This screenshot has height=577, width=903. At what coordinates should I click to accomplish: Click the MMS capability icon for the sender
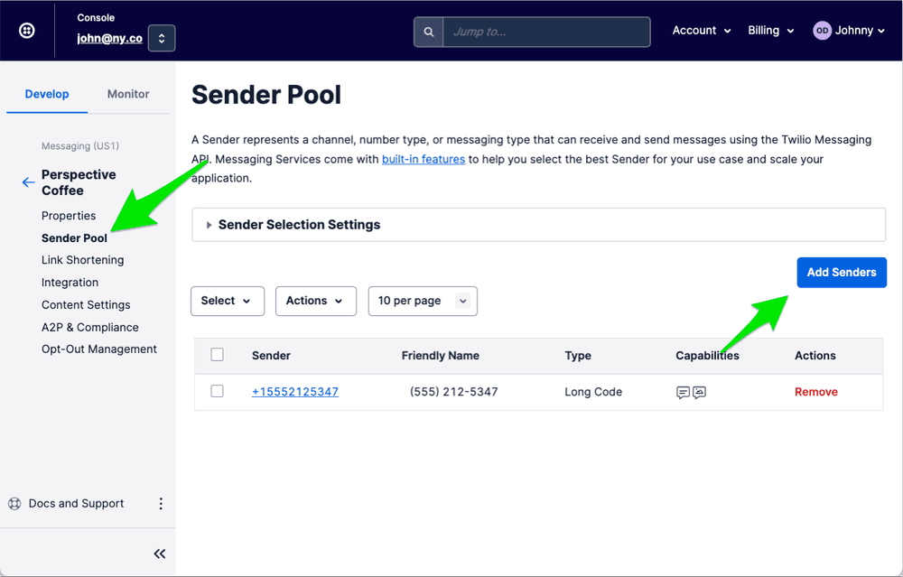click(x=698, y=392)
